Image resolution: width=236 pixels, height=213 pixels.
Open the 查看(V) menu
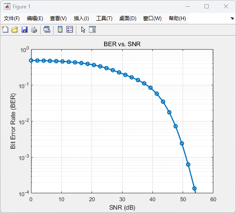pos(58,18)
